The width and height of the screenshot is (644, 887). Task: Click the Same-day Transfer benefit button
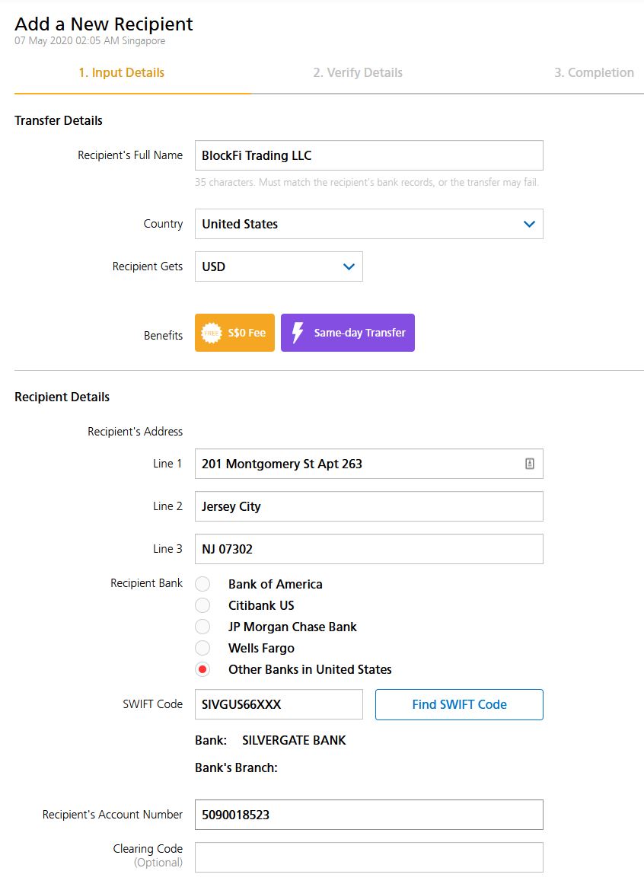[x=348, y=333]
